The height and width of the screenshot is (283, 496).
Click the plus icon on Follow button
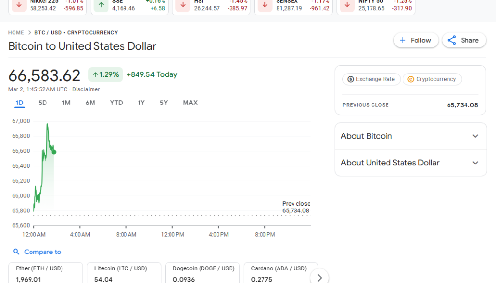[403, 40]
